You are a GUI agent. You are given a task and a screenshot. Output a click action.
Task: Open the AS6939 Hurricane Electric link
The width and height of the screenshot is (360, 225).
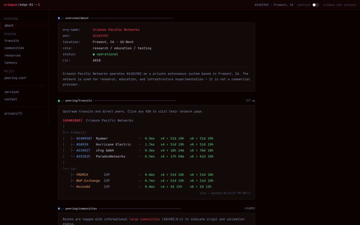(82, 144)
